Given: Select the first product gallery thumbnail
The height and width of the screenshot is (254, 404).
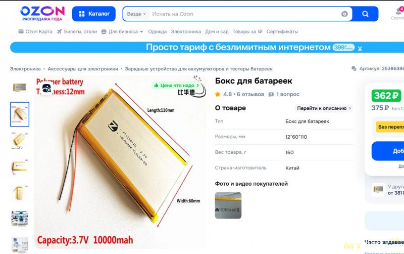Looking at the screenshot, I should coord(20,88).
